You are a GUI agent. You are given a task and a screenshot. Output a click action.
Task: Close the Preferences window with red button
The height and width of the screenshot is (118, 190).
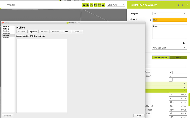[3, 23]
